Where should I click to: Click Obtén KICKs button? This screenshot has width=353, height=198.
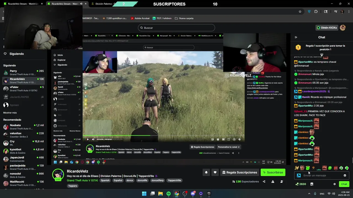327,28
